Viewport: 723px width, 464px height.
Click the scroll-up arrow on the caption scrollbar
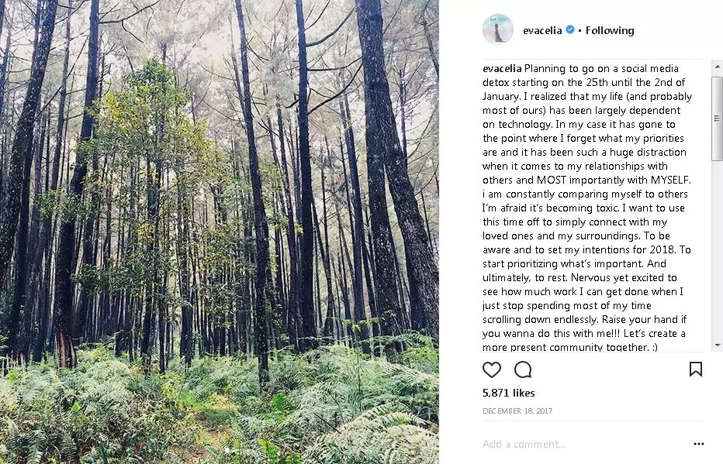718,68
